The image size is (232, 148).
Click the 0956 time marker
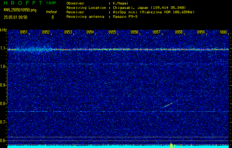click(x=134, y=32)
